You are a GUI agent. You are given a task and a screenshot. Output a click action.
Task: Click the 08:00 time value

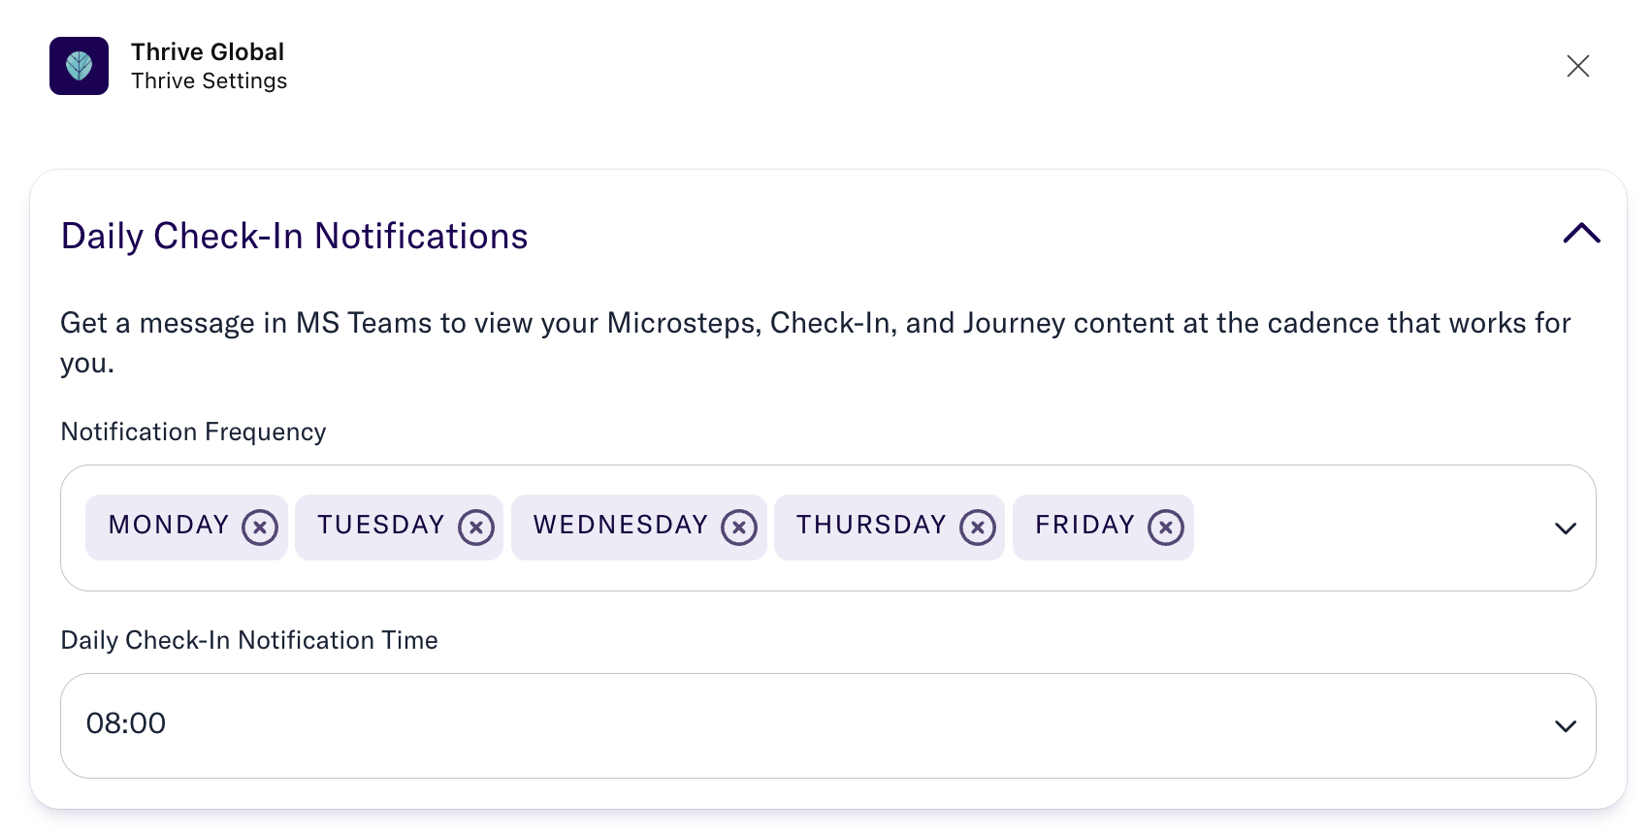126,723
